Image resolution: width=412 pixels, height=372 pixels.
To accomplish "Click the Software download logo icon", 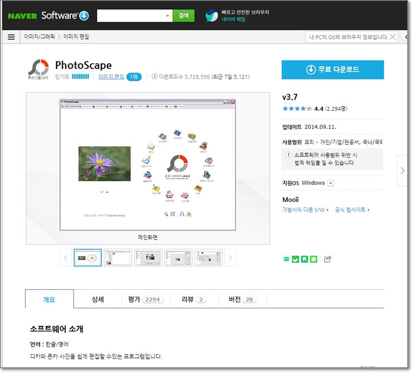I will (x=84, y=16).
